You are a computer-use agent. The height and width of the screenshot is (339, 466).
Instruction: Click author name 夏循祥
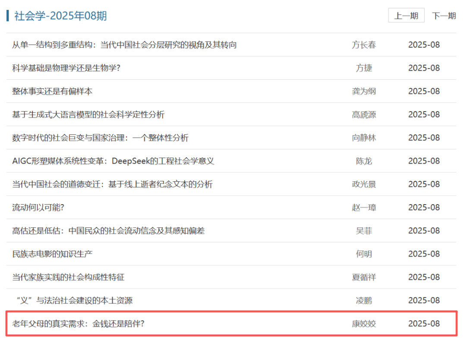pos(364,277)
